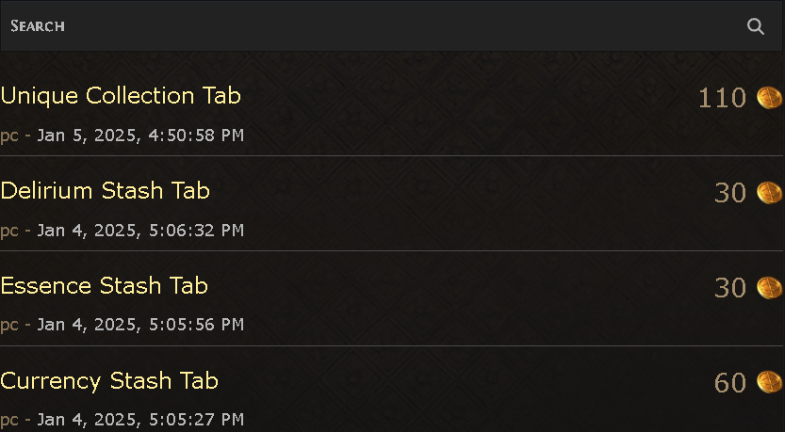
Task: Open the Currency Stash Tab entry
Action: pyautogui.click(x=109, y=381)
